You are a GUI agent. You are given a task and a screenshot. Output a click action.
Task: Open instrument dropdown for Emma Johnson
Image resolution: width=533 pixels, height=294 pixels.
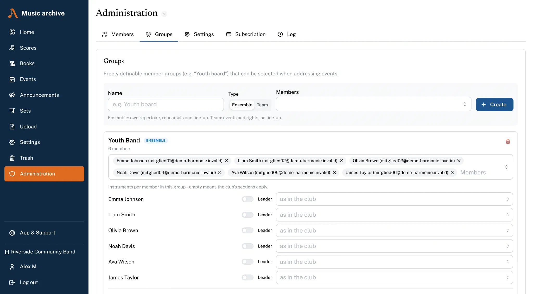pos(394,199)
